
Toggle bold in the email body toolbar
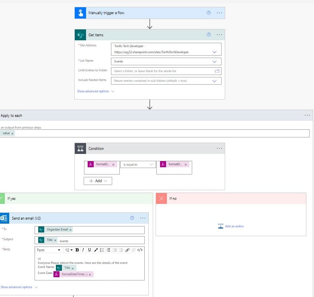point(77,250)
